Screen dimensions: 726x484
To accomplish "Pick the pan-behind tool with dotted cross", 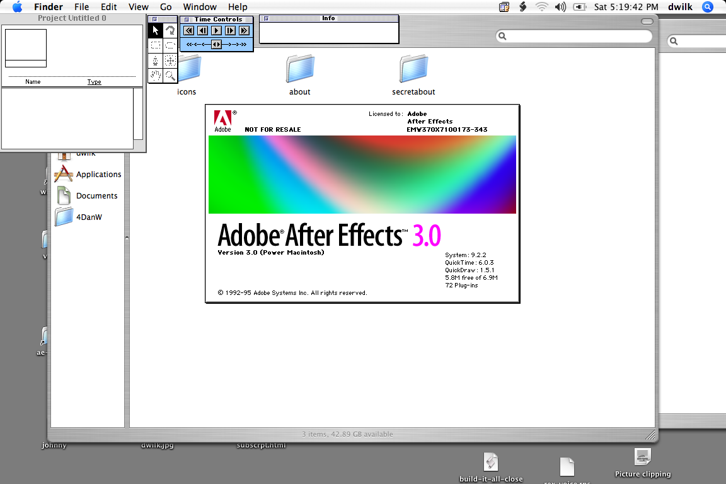I will (x=170, y=60).
